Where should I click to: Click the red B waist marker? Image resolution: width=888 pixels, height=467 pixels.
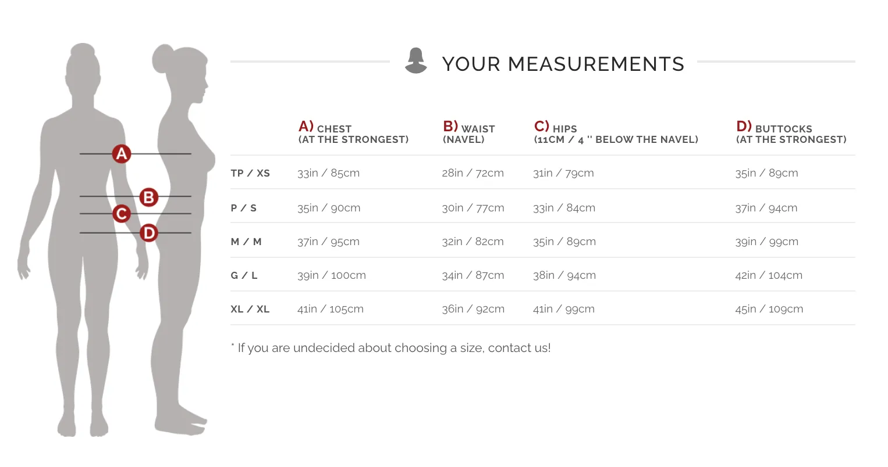click(149, 197)
